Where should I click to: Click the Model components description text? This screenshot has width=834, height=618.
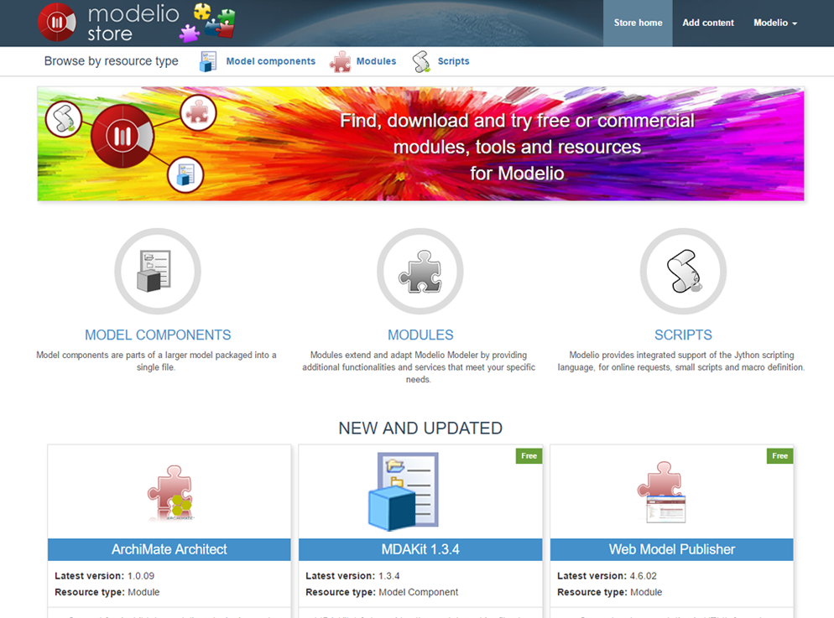click(x=156, y=361)
